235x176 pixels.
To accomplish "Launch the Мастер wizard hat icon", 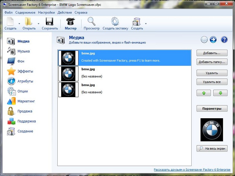I will [x=70, y=21].
